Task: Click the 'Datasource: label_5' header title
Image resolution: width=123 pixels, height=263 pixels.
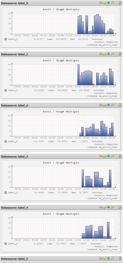Action: [x=14, y=259]
